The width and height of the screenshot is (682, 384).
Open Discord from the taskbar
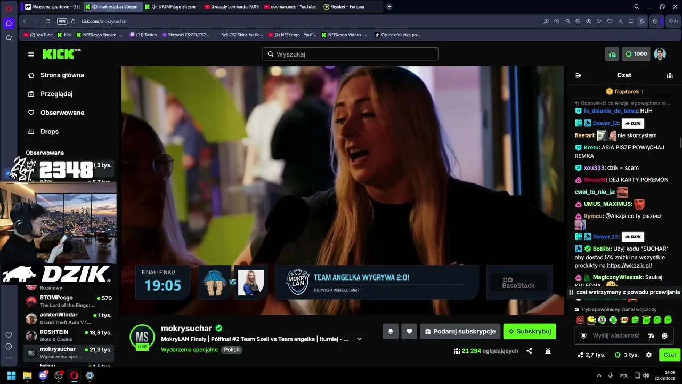tap(43, 375)
